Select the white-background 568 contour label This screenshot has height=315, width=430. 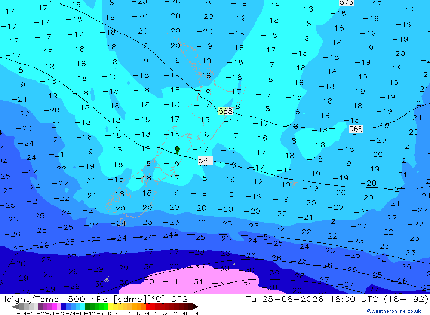pyautogui.click(x=356, y=129)
